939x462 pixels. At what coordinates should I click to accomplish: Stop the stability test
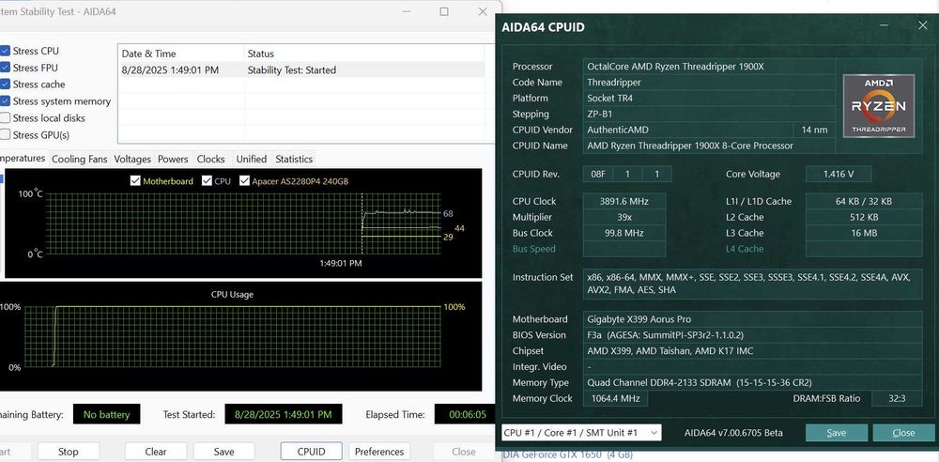[x=69, y=452]
